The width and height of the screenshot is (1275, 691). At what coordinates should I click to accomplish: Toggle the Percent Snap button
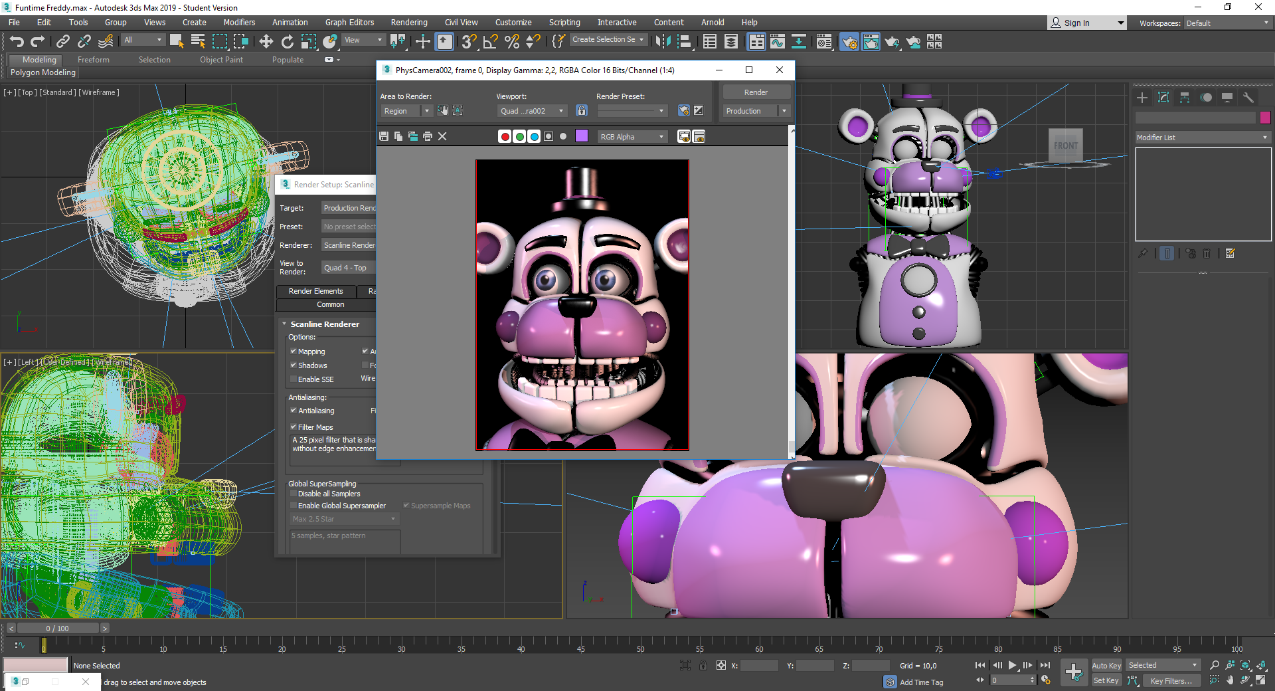click(512, 42)
